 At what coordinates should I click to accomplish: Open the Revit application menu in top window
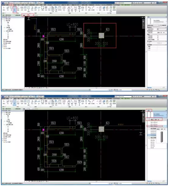(x=3, y=4)
